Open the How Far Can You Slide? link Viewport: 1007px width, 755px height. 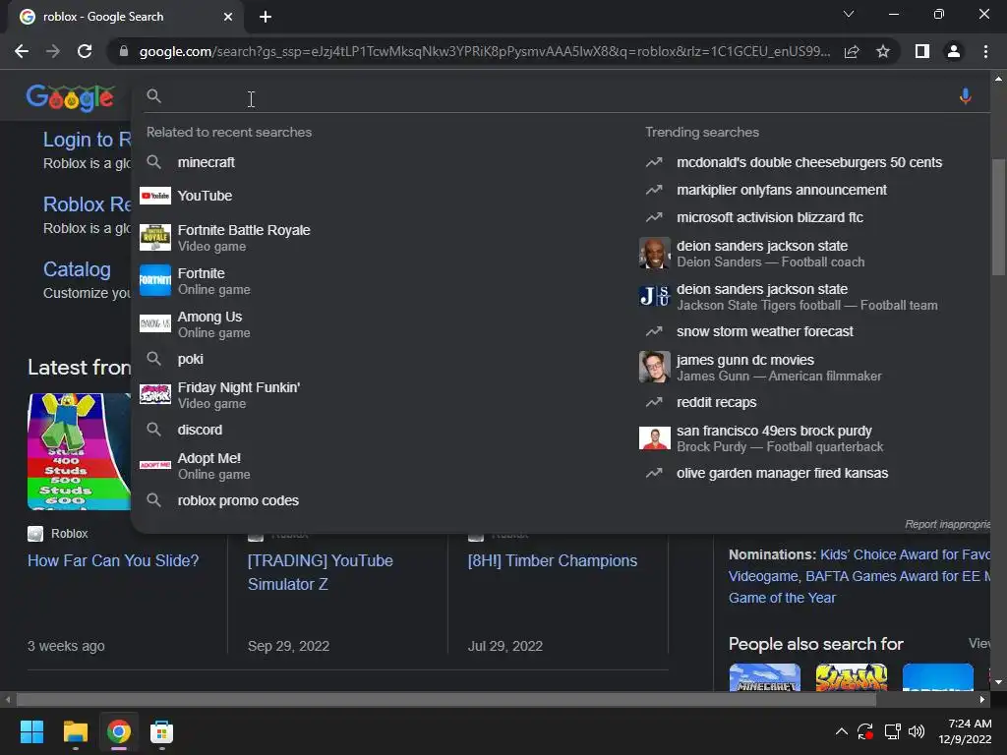(x=113, y=560)
